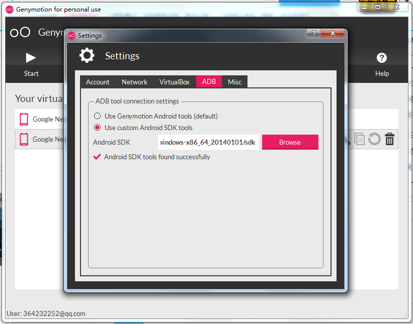
Task: Select the ADB tab
Action: 209,81
